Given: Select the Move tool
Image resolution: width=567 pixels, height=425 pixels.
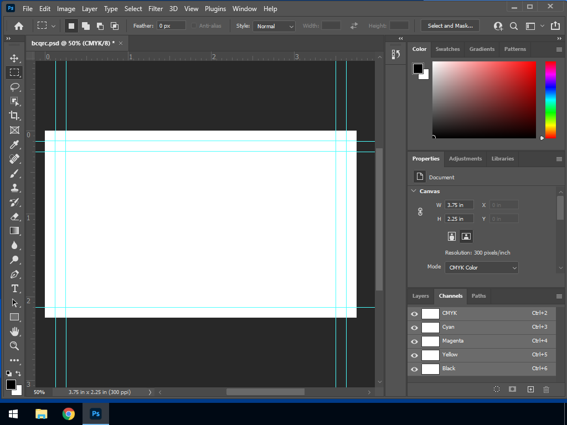Looking at the screenshot, I should coord(14,58).
